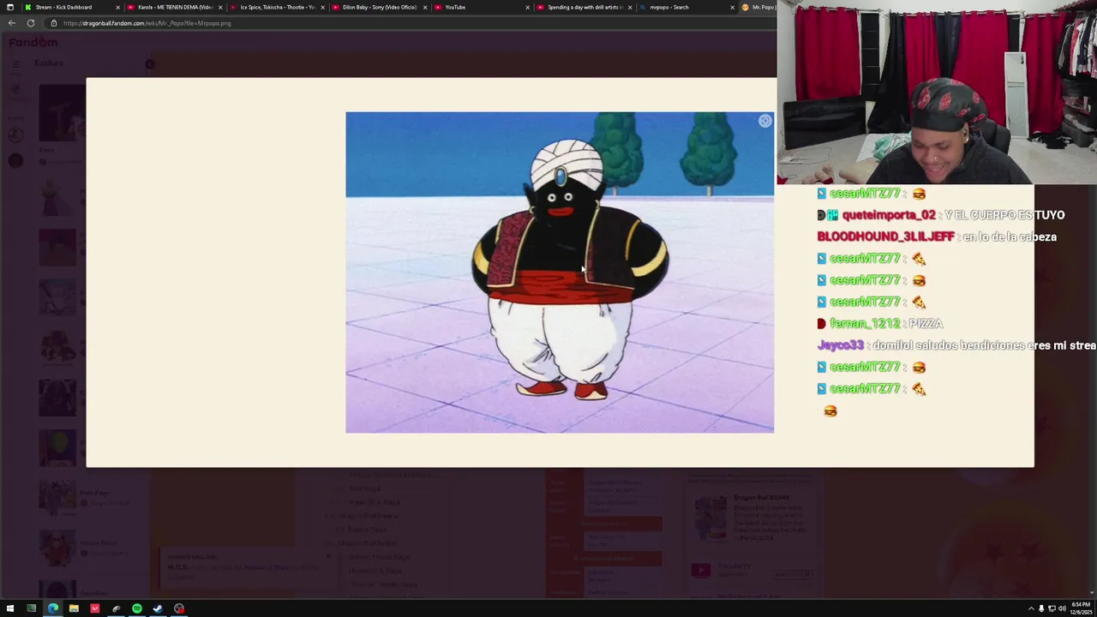Image resolution: width=1097 pixels, height=617 pixels.
Task: Reload the page with the refresh icon
Action: point(30,23)
